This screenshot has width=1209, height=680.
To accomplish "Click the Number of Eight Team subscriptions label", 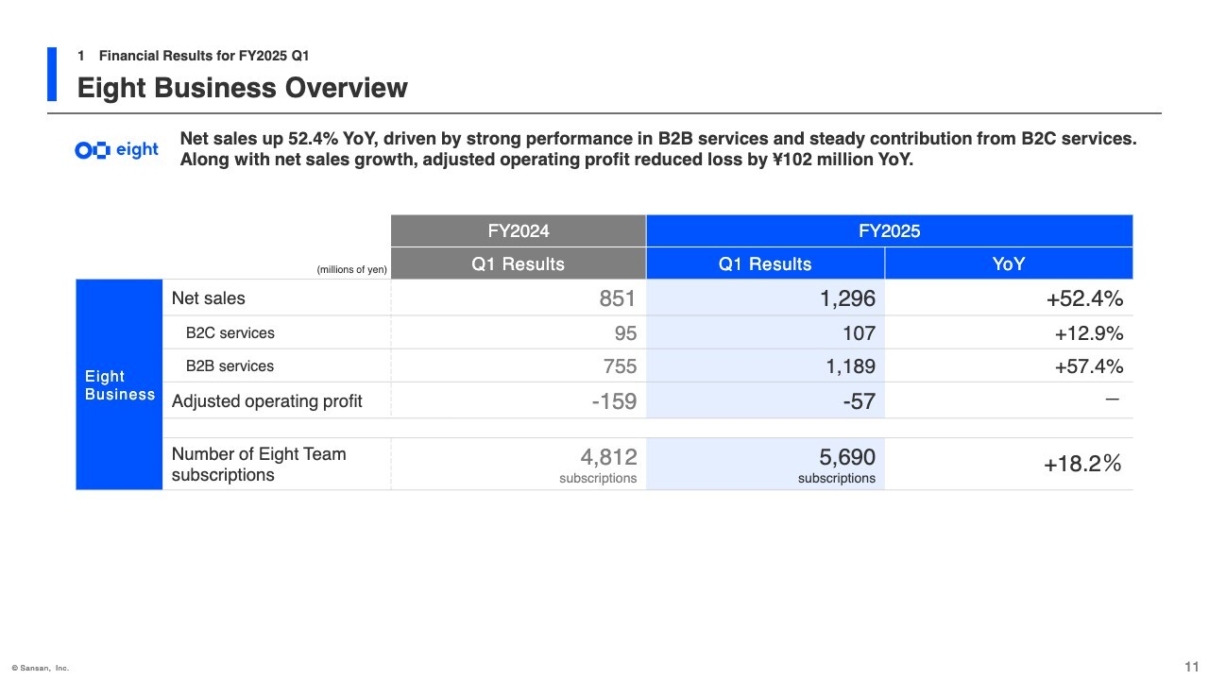I will tap(258, 464).
